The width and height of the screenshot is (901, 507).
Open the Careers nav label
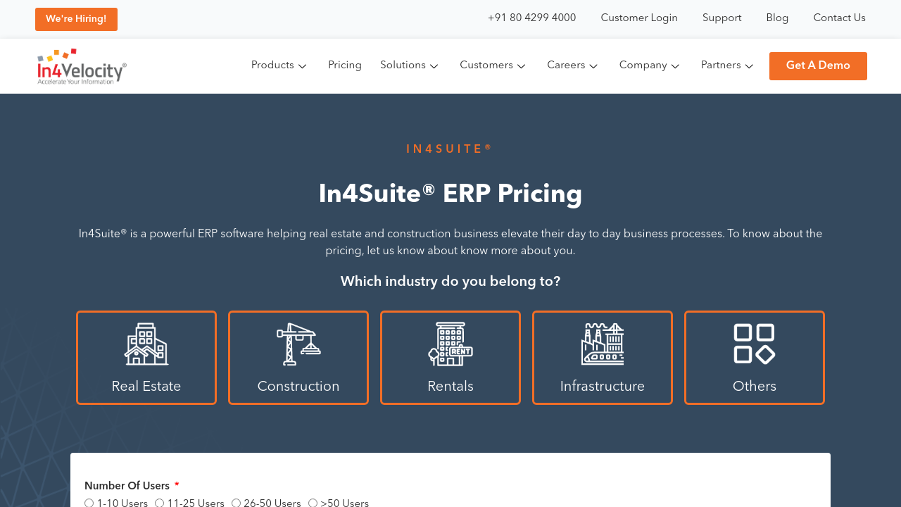tap(566, 65)
